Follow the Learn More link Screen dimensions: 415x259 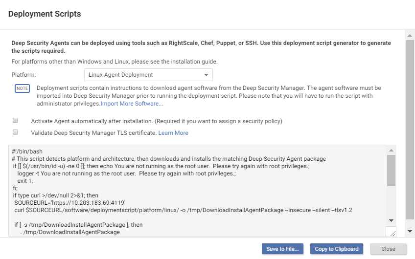[173, 133]
